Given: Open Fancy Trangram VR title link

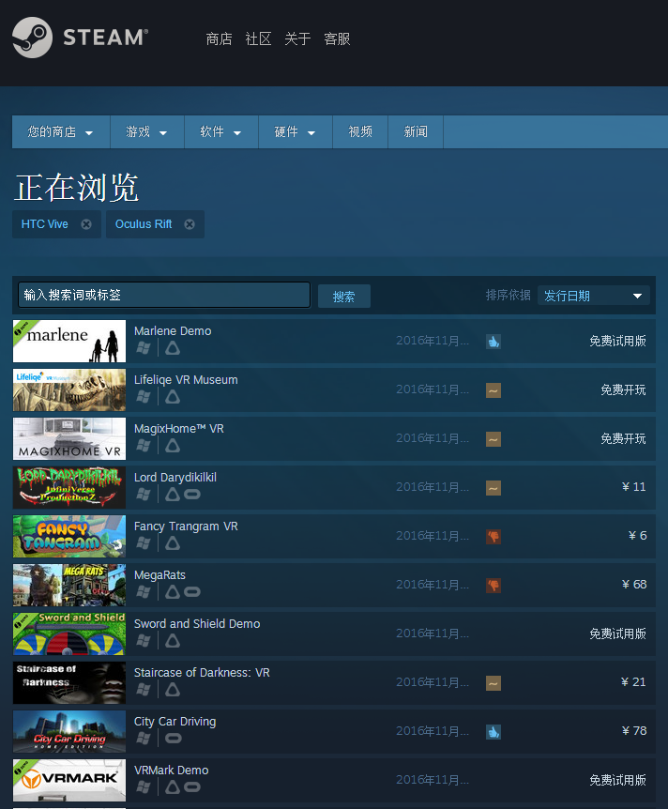Looking at the screenshot, I should [x=186, y=527].
